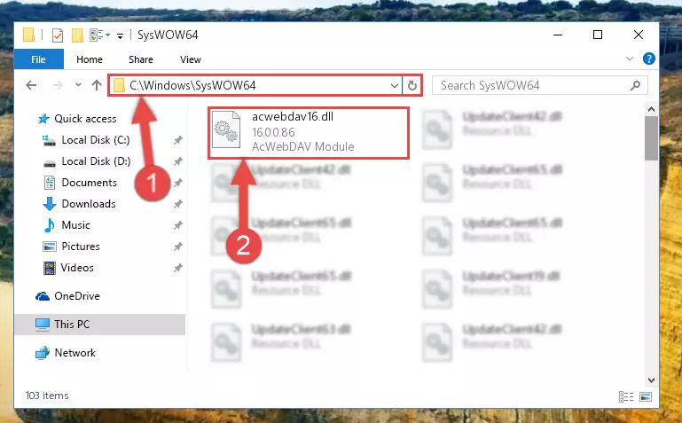Click the search magnifier icon
The image size is (682, 423).
point(635,85)
